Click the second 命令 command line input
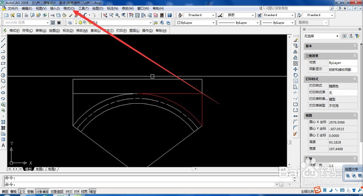The width and height of the screenshot is (363, 196). click(148, 184)
